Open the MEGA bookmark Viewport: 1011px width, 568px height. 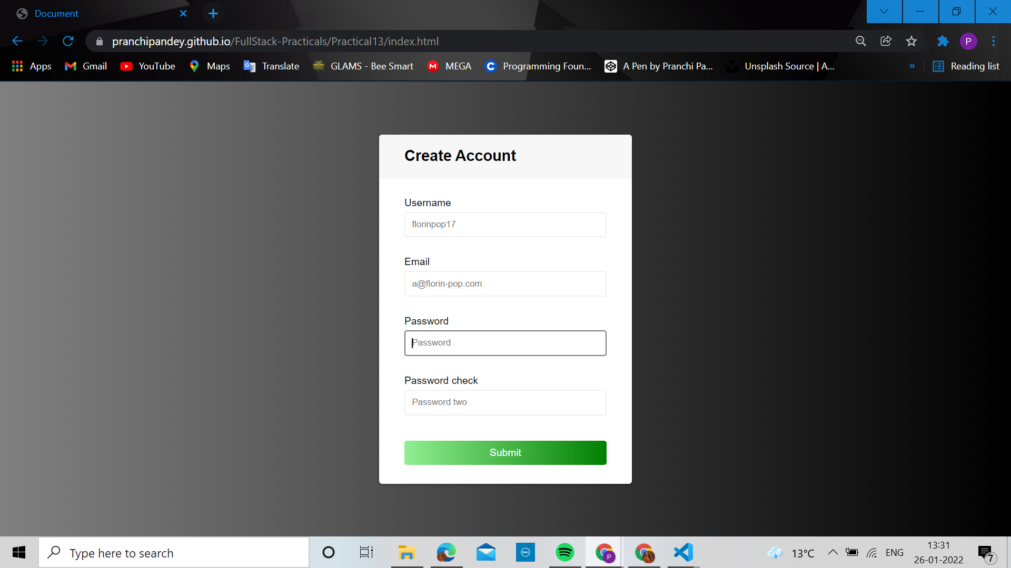(449, 66)
